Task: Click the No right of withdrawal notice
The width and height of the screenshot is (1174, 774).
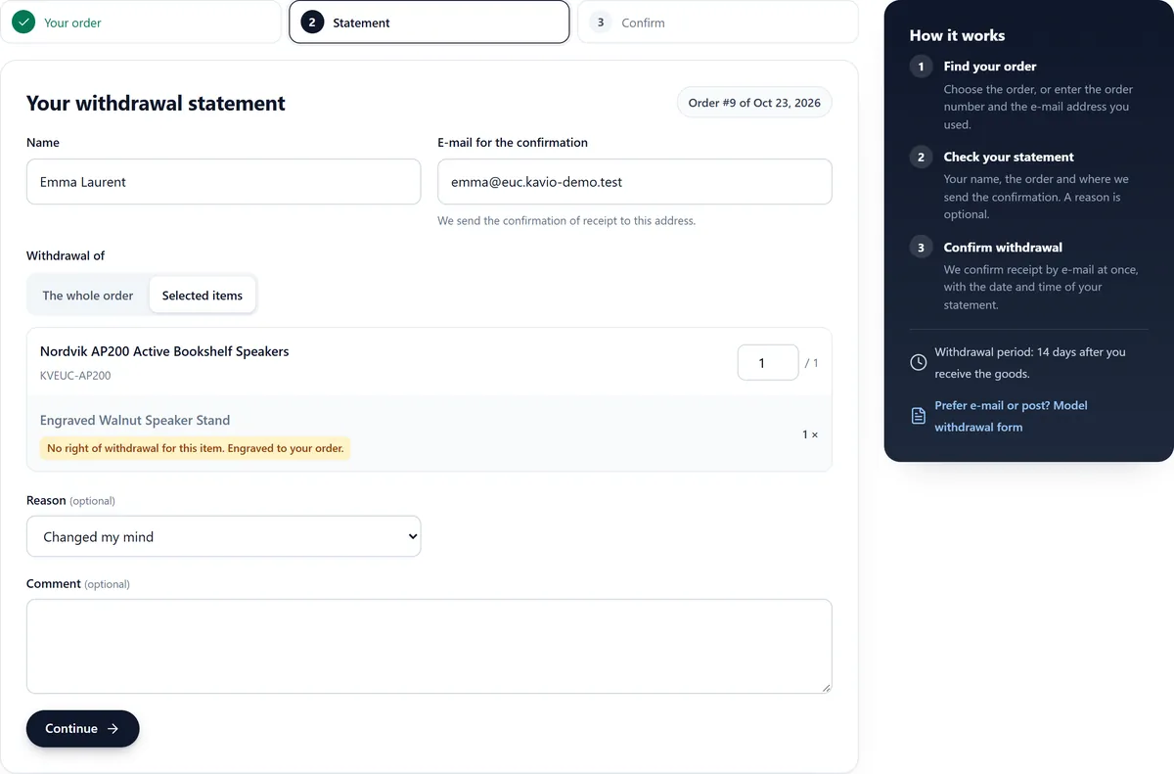Action: [196, 448]
